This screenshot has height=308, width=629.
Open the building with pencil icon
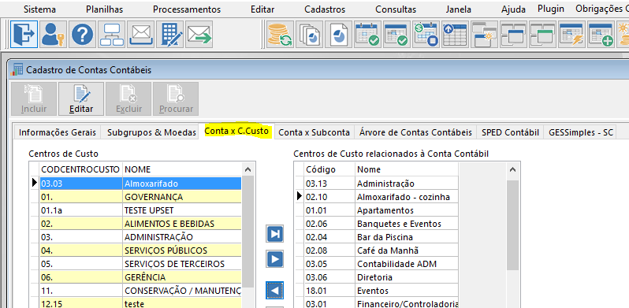(x=170, y=34)
